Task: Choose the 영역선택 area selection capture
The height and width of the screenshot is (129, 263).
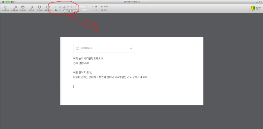Action: (23, 8)
